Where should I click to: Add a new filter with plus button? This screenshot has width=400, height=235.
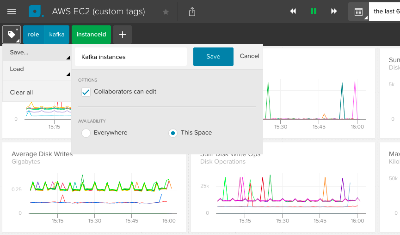[123, 35]
